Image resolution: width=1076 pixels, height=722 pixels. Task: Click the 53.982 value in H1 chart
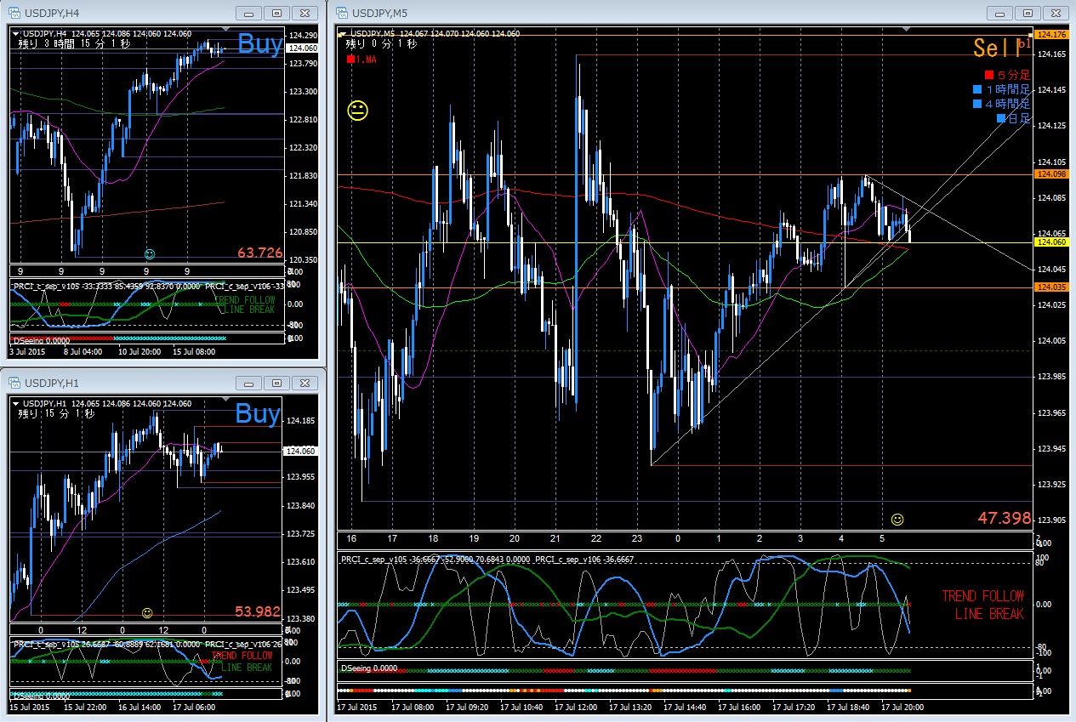tap(259, 611)
